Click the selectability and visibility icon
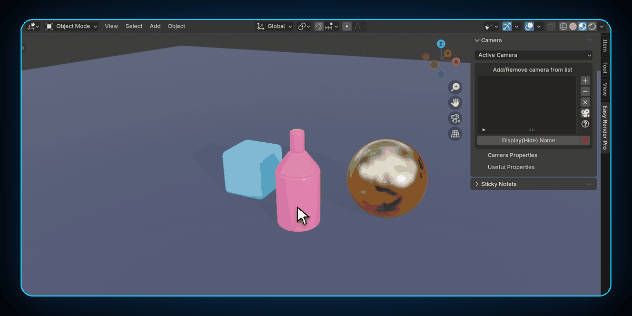 [x=491, y=26]
